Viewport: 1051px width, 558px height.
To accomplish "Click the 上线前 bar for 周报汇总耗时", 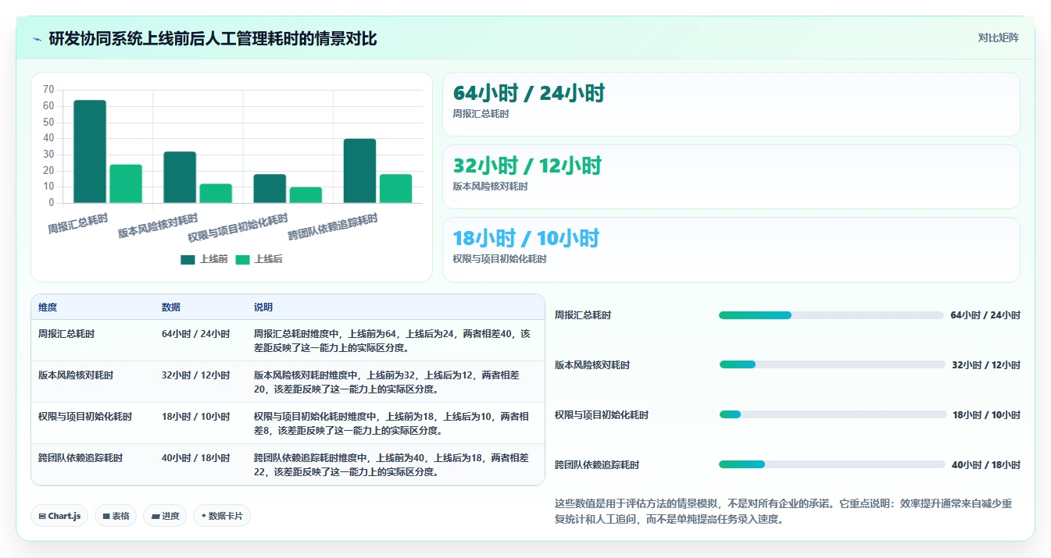I will click(90, 151).
